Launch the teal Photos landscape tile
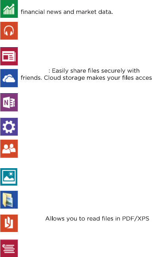 tap(9, 177)
